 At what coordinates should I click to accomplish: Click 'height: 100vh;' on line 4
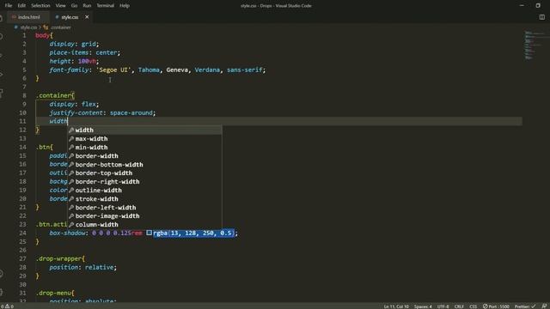(74, 61)
